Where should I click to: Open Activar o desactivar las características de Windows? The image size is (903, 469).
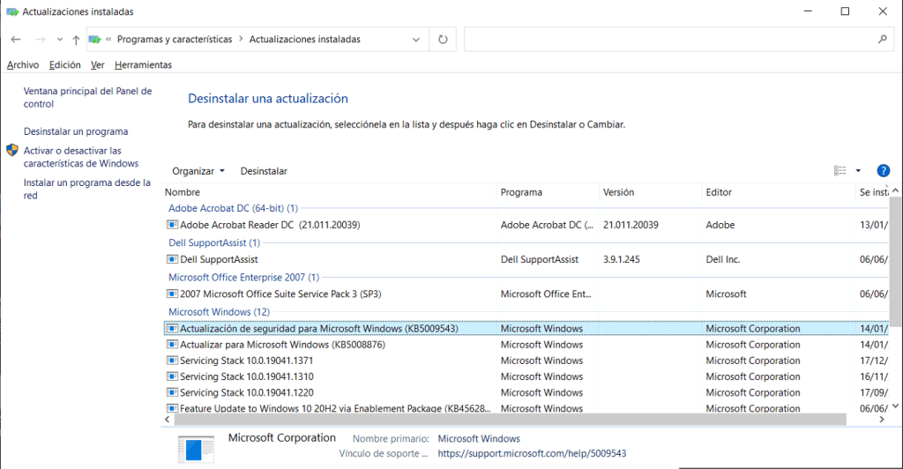point(81,157)
